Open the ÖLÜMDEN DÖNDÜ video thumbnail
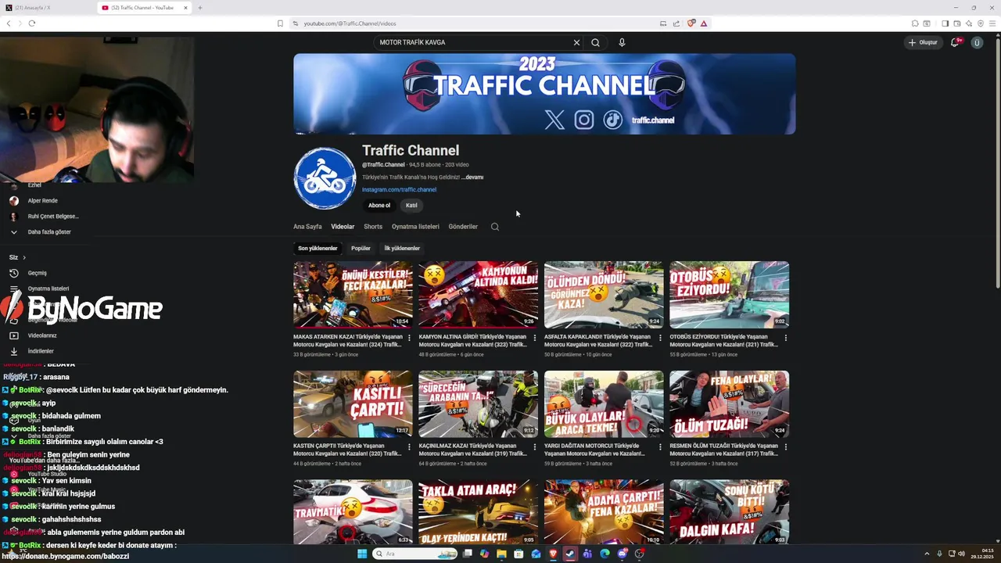1001x563 pixels. (604, 294)
